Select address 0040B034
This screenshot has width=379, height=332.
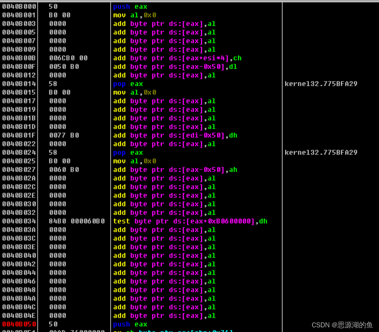point(19,221)
